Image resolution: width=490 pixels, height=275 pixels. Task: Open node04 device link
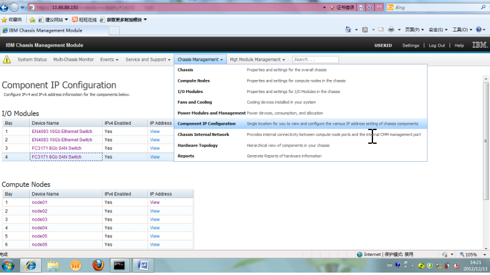coord(39,228)
